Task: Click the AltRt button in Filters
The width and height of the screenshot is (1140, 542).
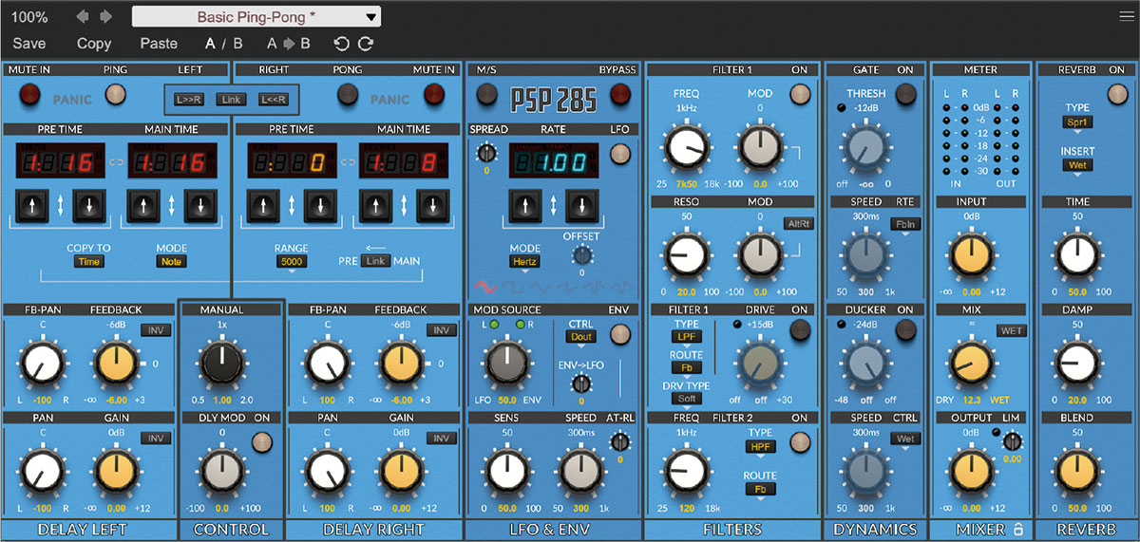Action: tap(799, 224)
